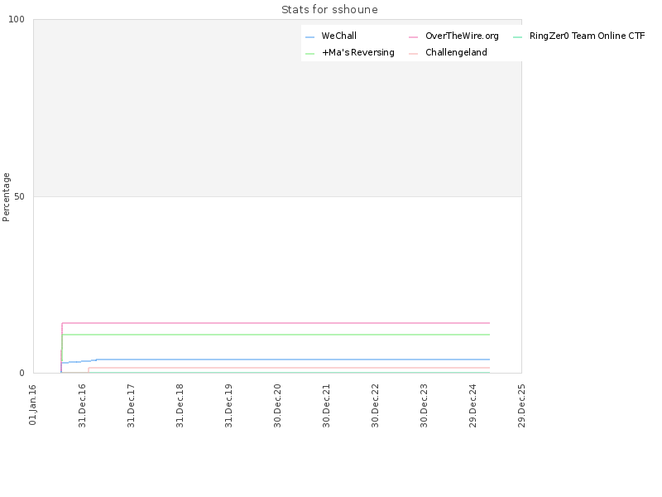Click the x-axis date 30.Dec.21

[326, 405]
